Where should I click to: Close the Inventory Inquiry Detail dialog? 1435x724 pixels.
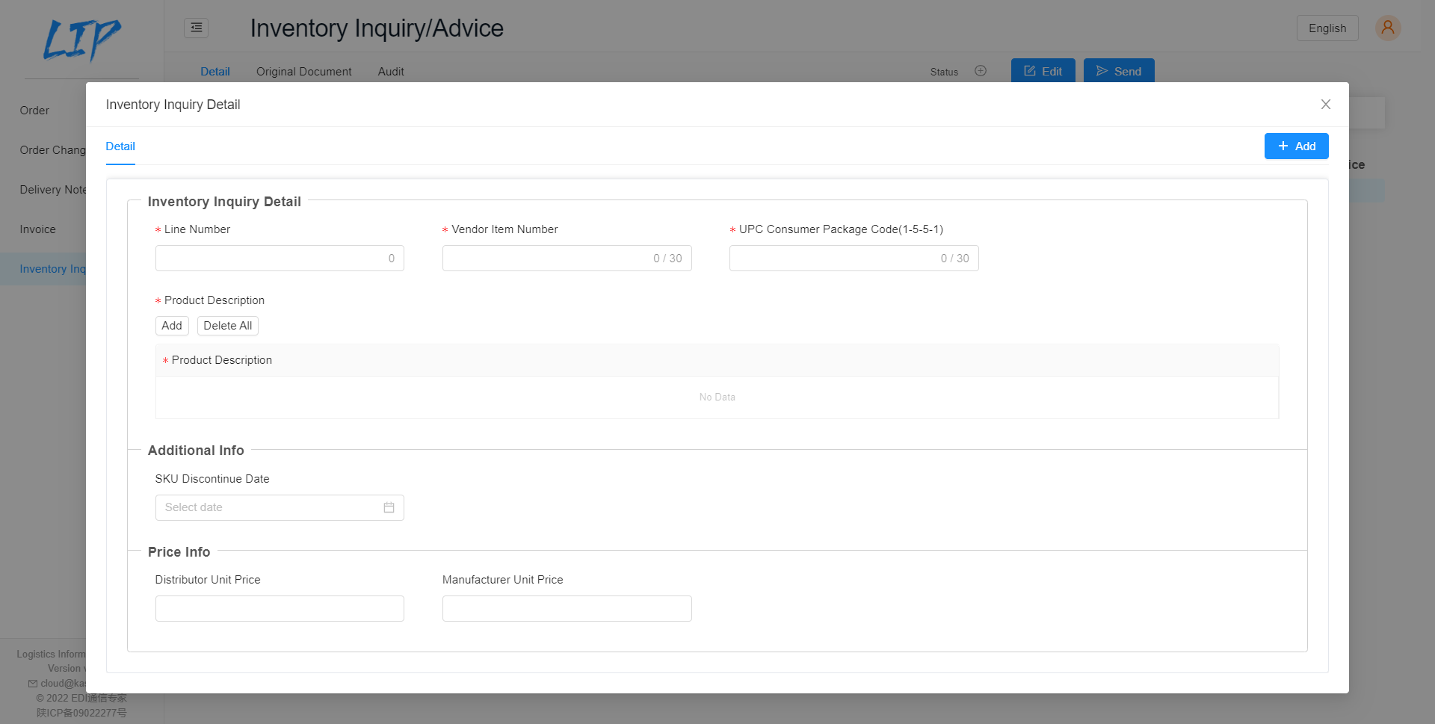[1325, 105]
